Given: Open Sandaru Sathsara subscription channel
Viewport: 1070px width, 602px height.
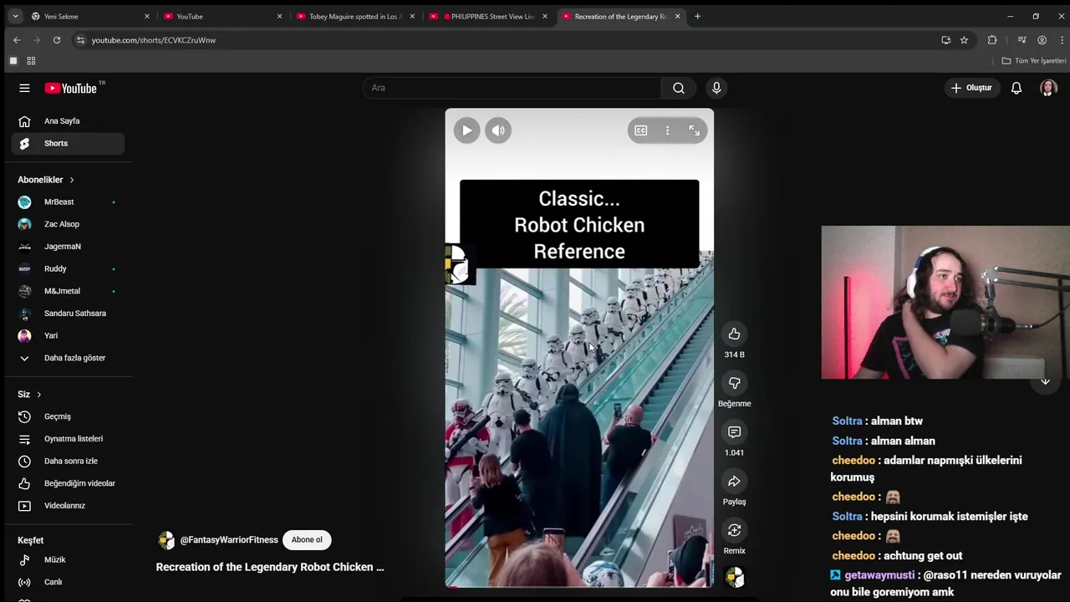Looking at the screenshot, I should 69,314.
